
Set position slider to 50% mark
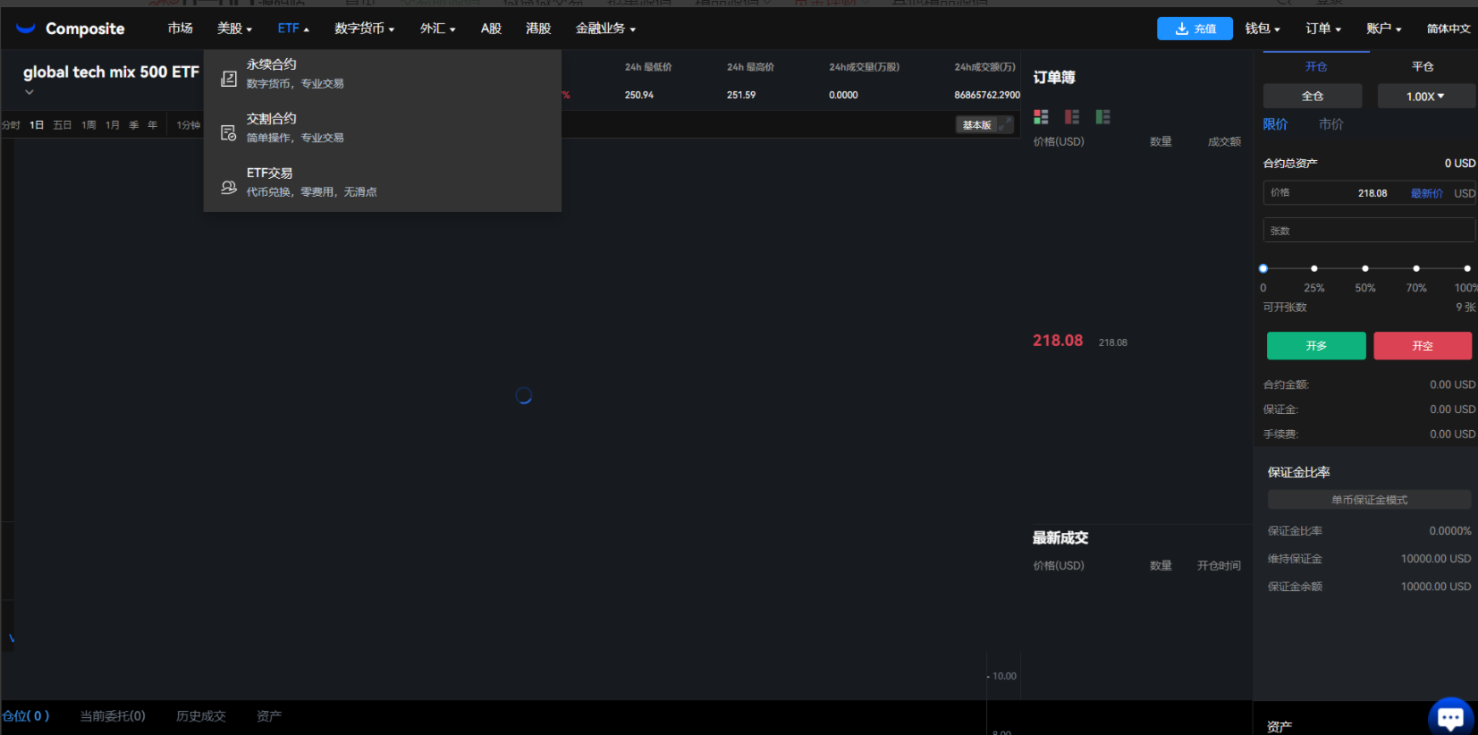coord(1364,268)
